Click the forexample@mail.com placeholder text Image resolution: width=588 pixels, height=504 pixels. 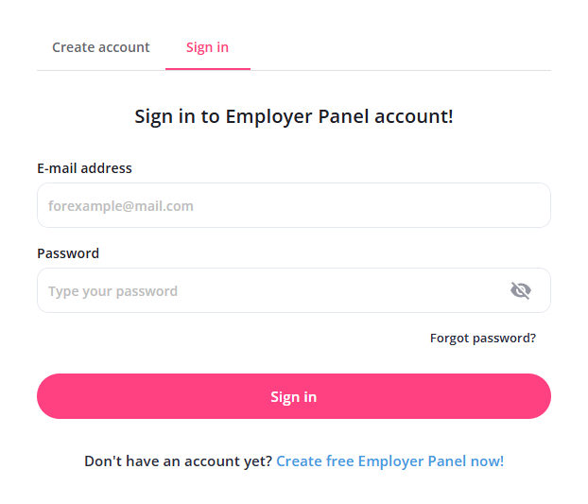click(121, 205)
